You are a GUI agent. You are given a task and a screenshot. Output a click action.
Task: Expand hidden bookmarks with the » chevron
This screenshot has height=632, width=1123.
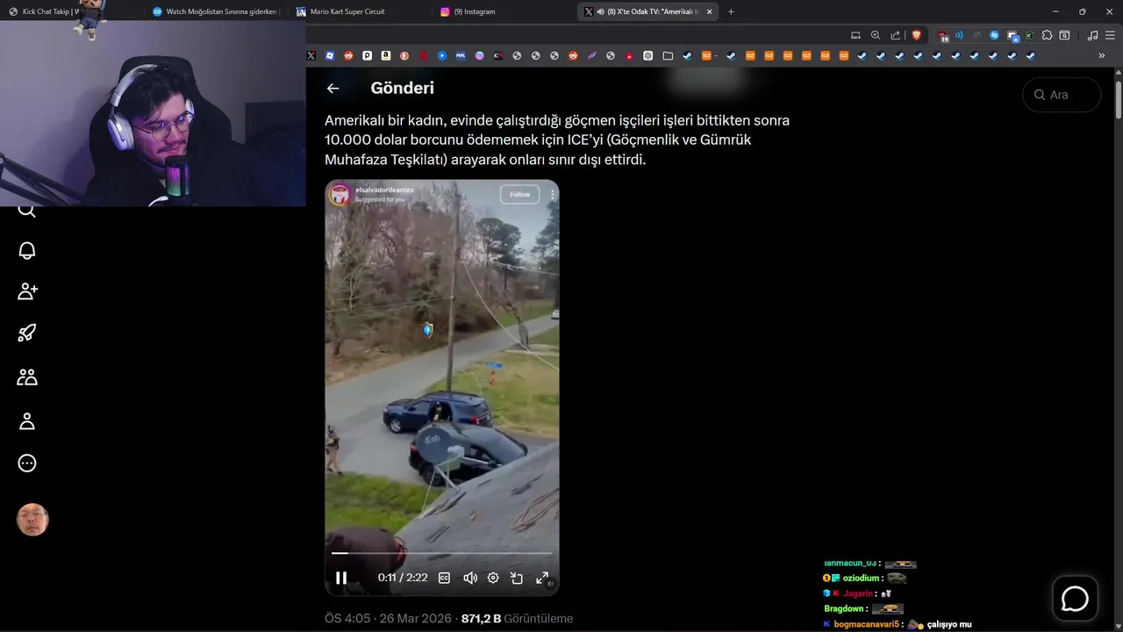click(1101, 55)
